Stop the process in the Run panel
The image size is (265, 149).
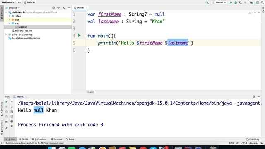(7, 107)
